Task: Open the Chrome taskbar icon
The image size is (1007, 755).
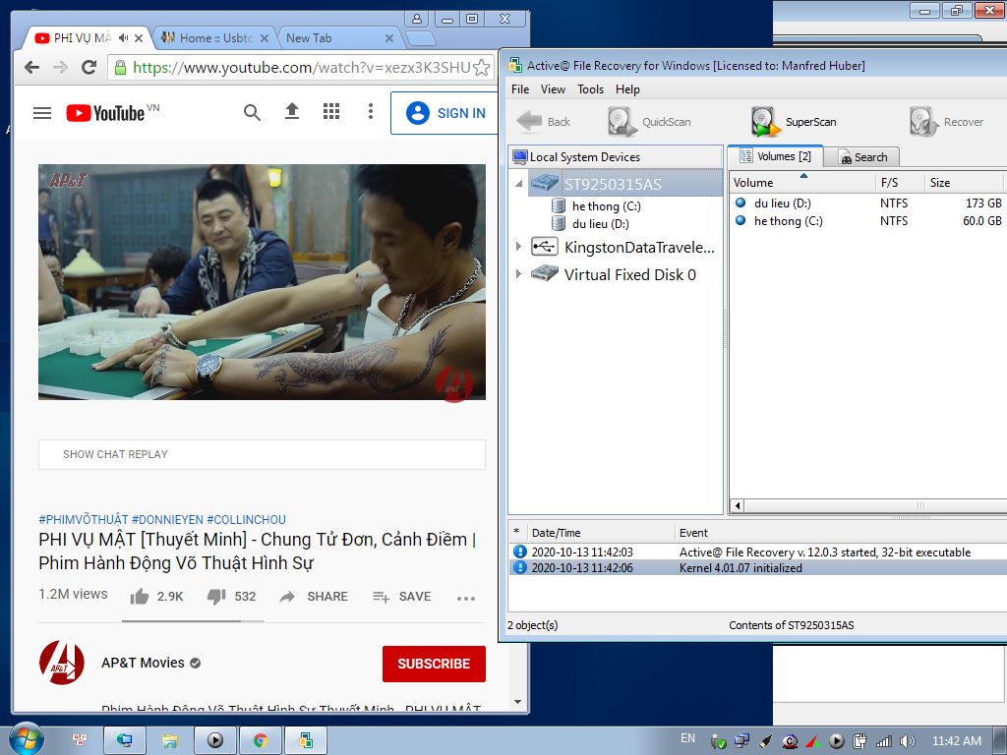Action: [260, 740]
